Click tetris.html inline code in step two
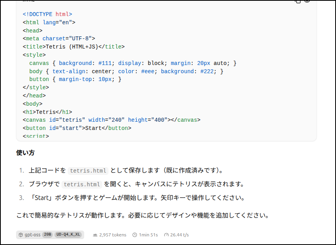Screen dimensions: 336x245 82,184
